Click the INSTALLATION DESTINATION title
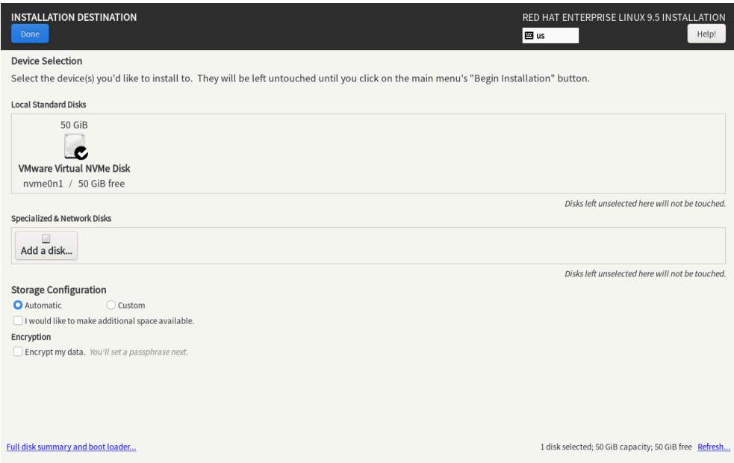Screen dimensions: 734x463 tap(74, 17)
